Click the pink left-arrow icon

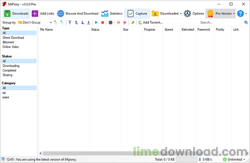click(125, 22)
